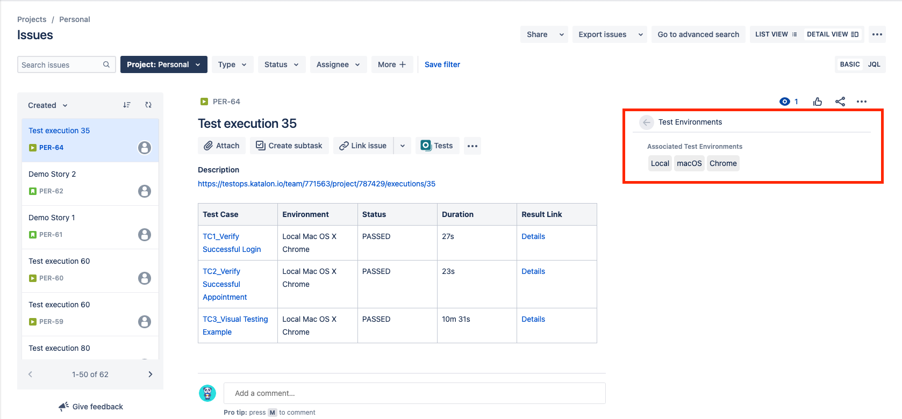Click the PER-64 issue key in detail header

pyautogui.click(x=226, y=102)
